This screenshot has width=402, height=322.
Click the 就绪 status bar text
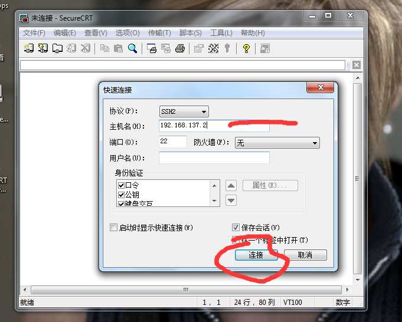pyautogui.click(x=27, y=303)
